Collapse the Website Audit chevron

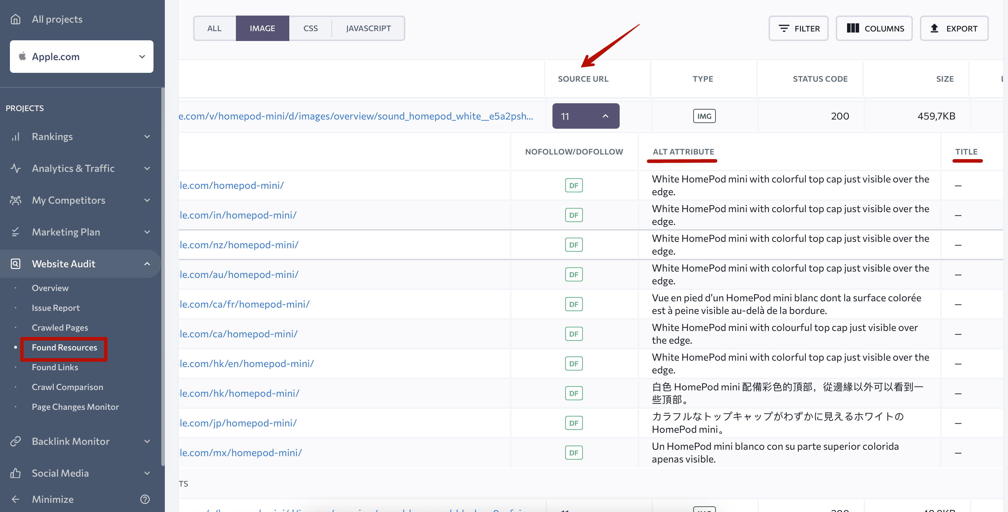coord(147,264)
